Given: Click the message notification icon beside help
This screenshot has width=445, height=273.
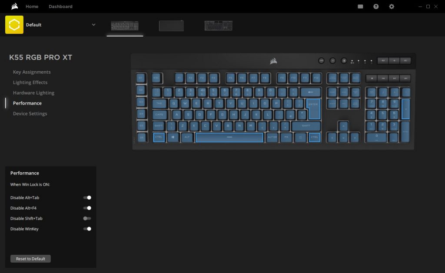Looking at the screenshot, I should pyautogui.click(x=360, y=7).
